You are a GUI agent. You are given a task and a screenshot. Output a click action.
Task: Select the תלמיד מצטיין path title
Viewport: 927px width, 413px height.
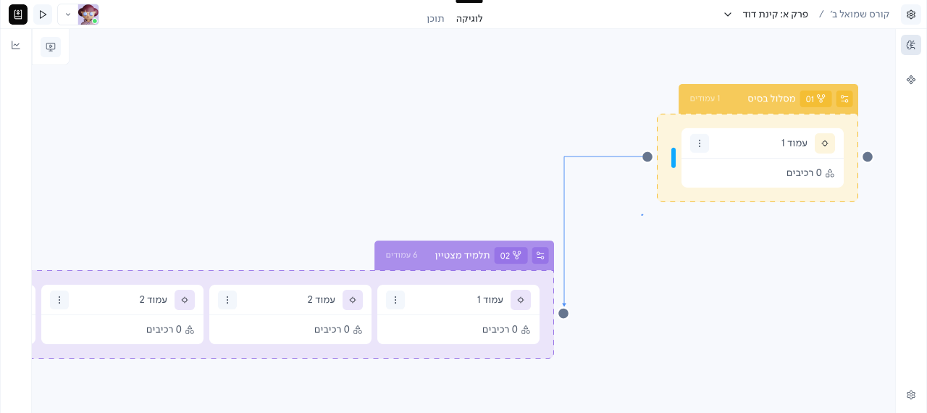click(462, 255)
